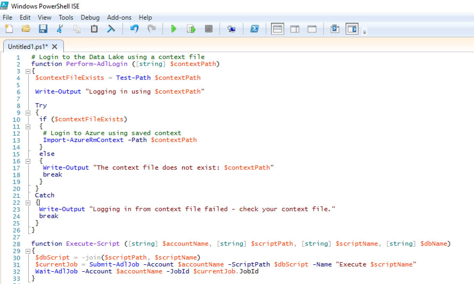Click the "The context file does not exist" string
474x284 pixels.
click(x=183, y=168)
